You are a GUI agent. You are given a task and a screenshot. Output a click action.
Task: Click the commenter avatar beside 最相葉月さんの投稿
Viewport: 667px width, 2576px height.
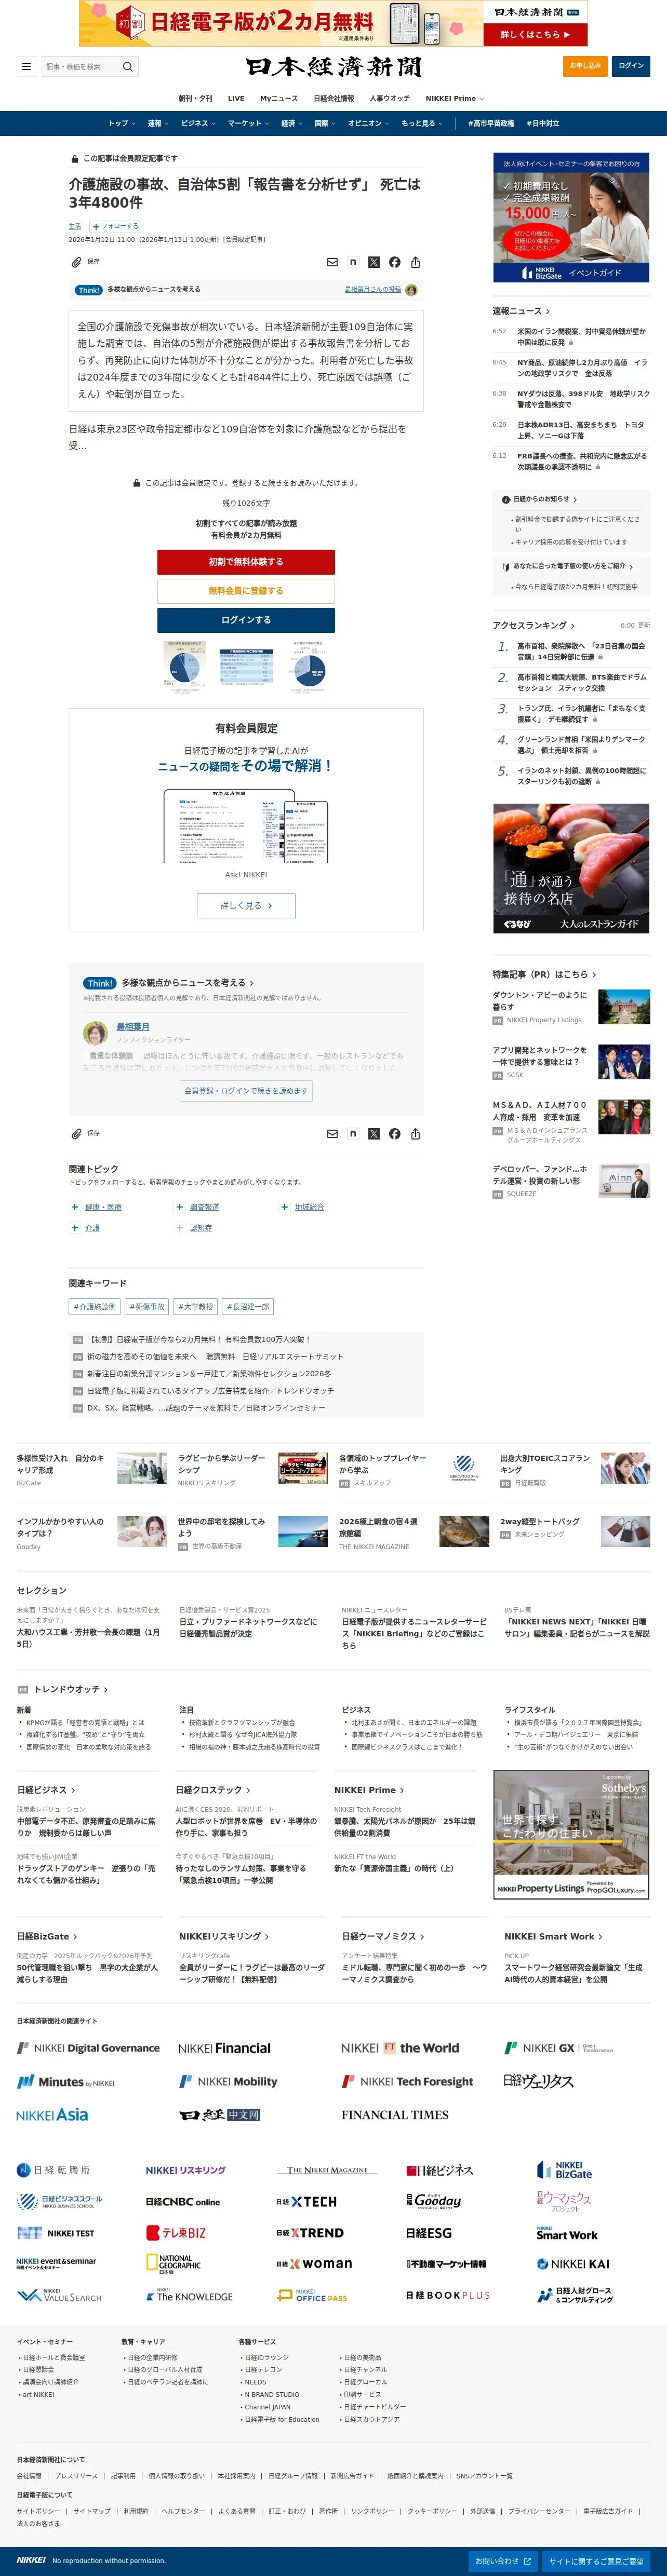pyautogui.click(x=411, y=290)
